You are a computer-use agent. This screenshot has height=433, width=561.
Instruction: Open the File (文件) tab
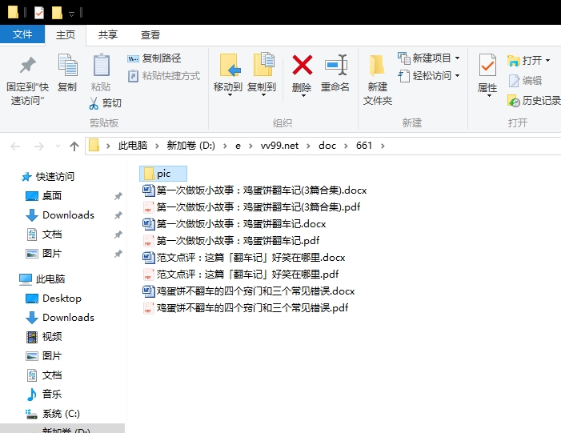click(x=22, y=34)
